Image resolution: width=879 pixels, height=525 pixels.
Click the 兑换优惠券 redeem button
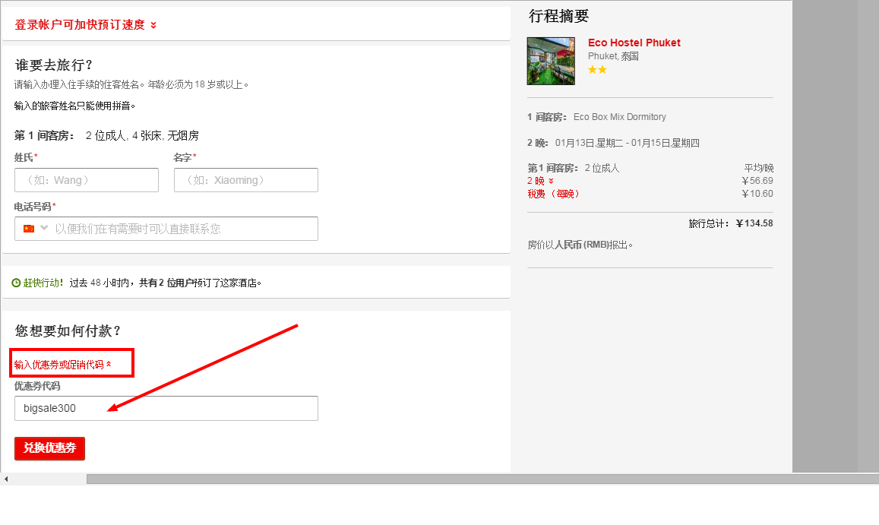49,448
